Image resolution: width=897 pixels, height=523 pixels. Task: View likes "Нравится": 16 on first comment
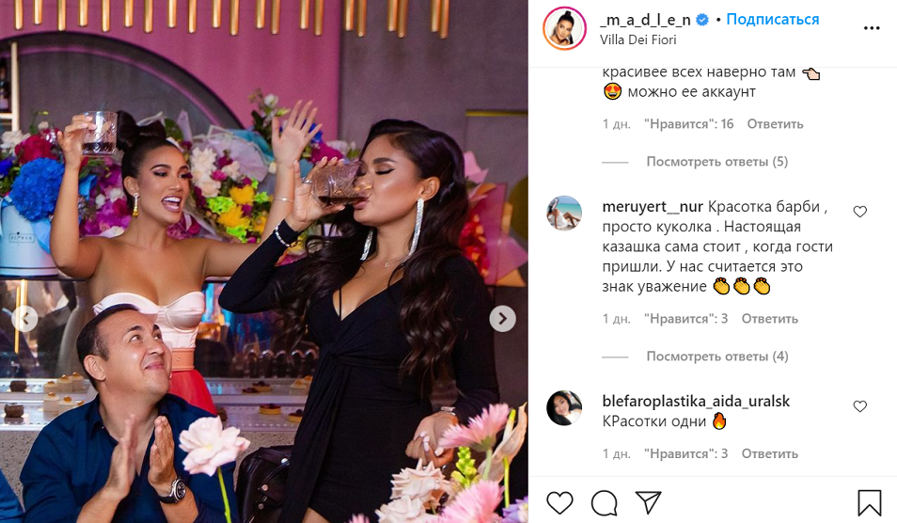689,124
